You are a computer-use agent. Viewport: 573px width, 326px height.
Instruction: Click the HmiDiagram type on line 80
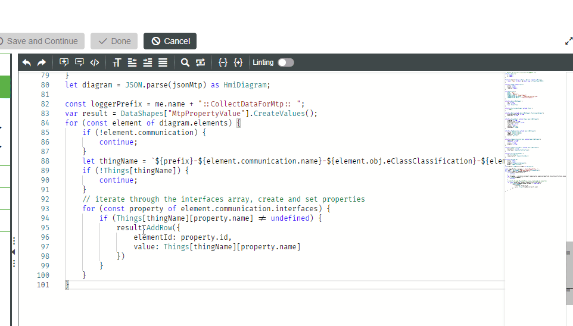[x=245, y=85]
